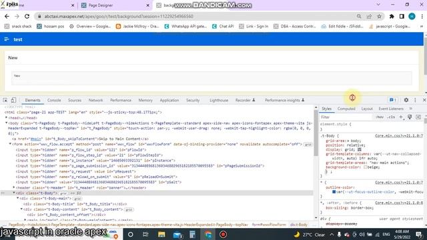427x240 pixels.
Task: Collapse the body element node
Action: (x=6, y=123)
